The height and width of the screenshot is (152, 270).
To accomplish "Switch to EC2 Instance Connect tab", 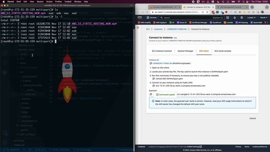I will 162,51.
